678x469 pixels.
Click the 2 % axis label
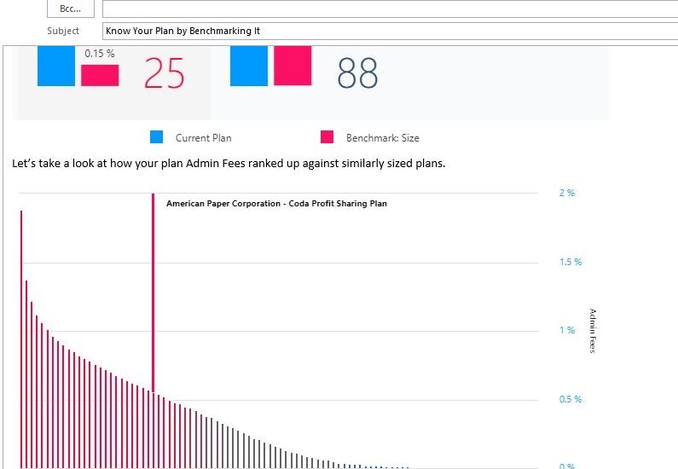566,194
